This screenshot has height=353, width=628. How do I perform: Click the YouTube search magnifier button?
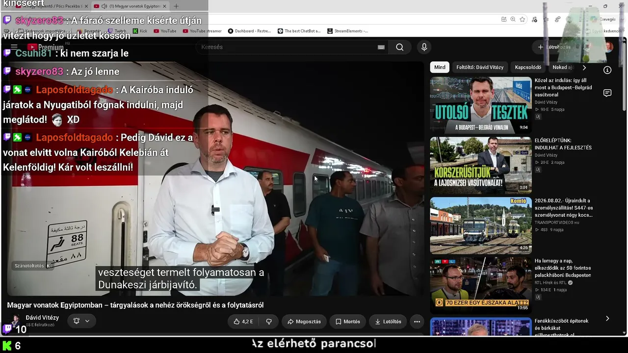400,47
